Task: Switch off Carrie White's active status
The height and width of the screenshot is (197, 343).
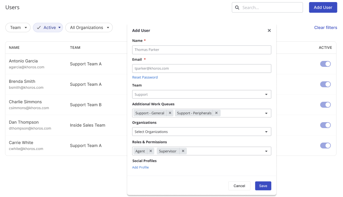Action: [325, 146]
